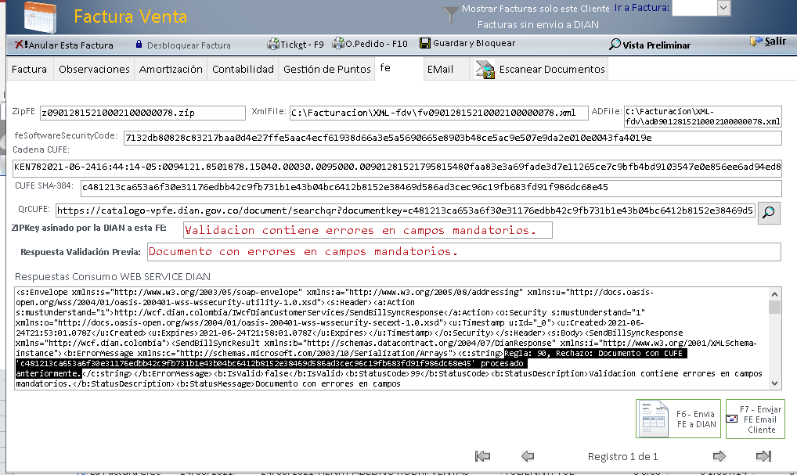The image size is (797, 475).
Task: Click the Respuesta Validación Previa field
Action: point(463,251)
